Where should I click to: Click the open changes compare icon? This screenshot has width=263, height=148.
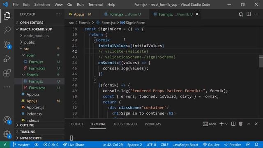[x=241, y=14]
